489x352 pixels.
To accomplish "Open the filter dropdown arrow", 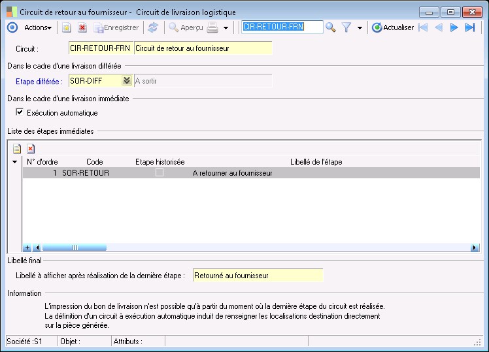I will 360,28.
